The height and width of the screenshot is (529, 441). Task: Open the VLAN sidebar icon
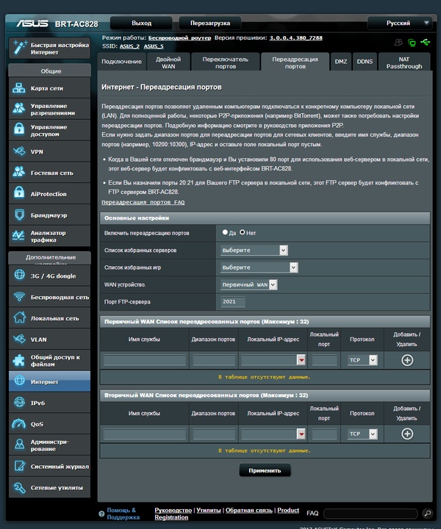tap(19, 339)
